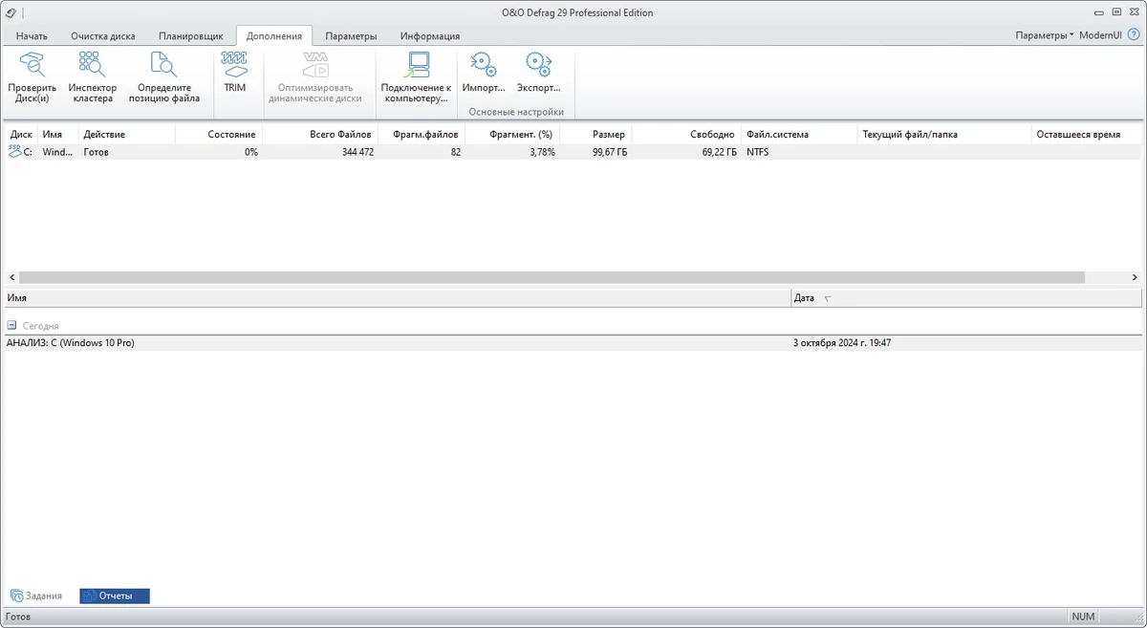The height and width of the screenshot is (628, 1147).
Task: Click the NTFS file system cell
Action: 757,152
